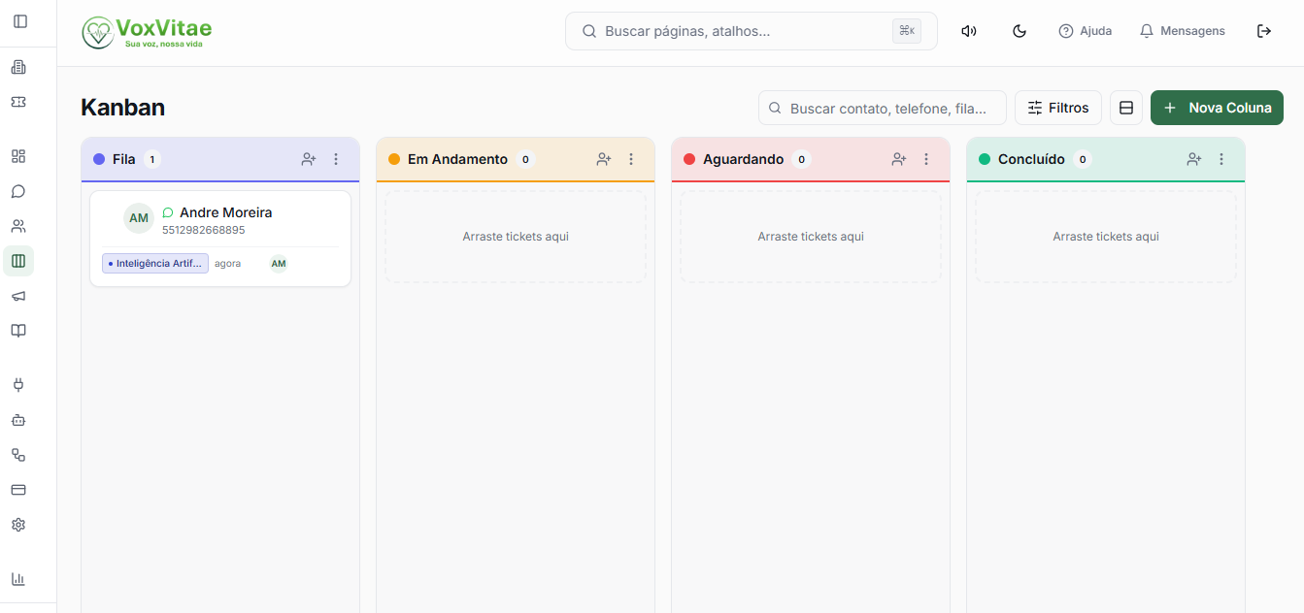The image size is (1304, 613).
Task: Assign user in Aguardando column
Action: pos(899,159)
